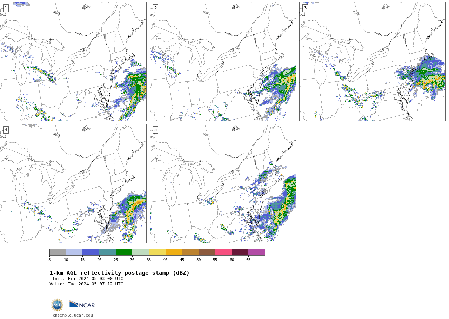
Task: Click the 'Valid: Tue 2024-05-07 12 UTC' text
Action: (86, 284)
